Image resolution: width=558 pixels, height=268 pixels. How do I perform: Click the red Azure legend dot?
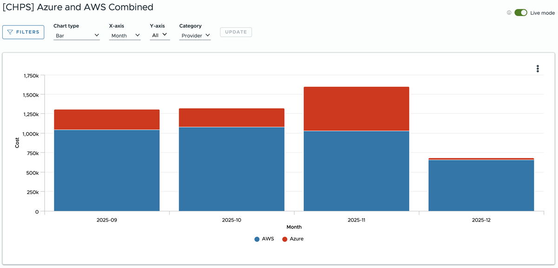tap(285, 239)
